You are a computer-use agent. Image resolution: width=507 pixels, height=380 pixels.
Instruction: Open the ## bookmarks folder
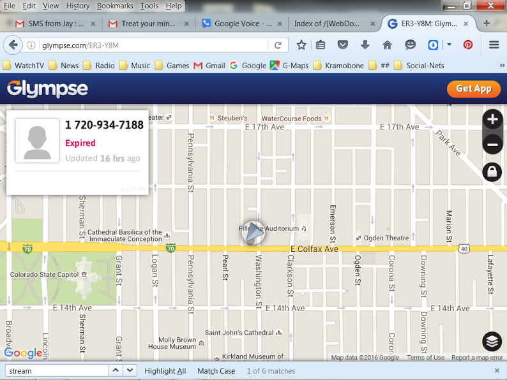(379, 66)
